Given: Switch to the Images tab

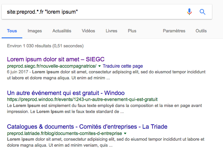Looking at the screenshot, I should [x=35, y=31].
